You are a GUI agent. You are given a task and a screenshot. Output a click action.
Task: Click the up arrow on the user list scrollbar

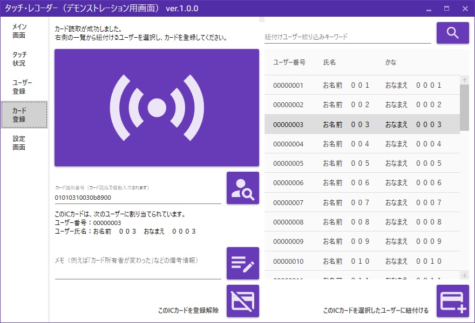pos(464,80)
